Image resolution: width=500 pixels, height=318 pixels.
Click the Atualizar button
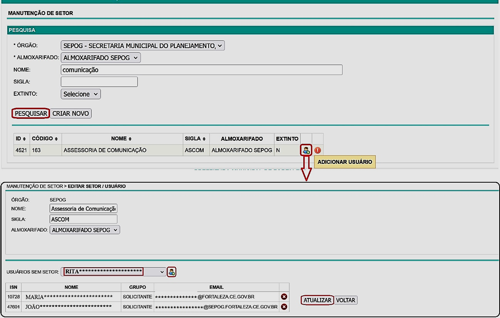click(x=317, y=300)
